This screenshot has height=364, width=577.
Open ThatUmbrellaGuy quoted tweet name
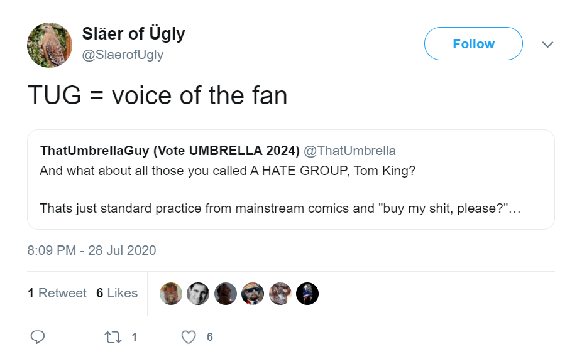tap(170, 151)
